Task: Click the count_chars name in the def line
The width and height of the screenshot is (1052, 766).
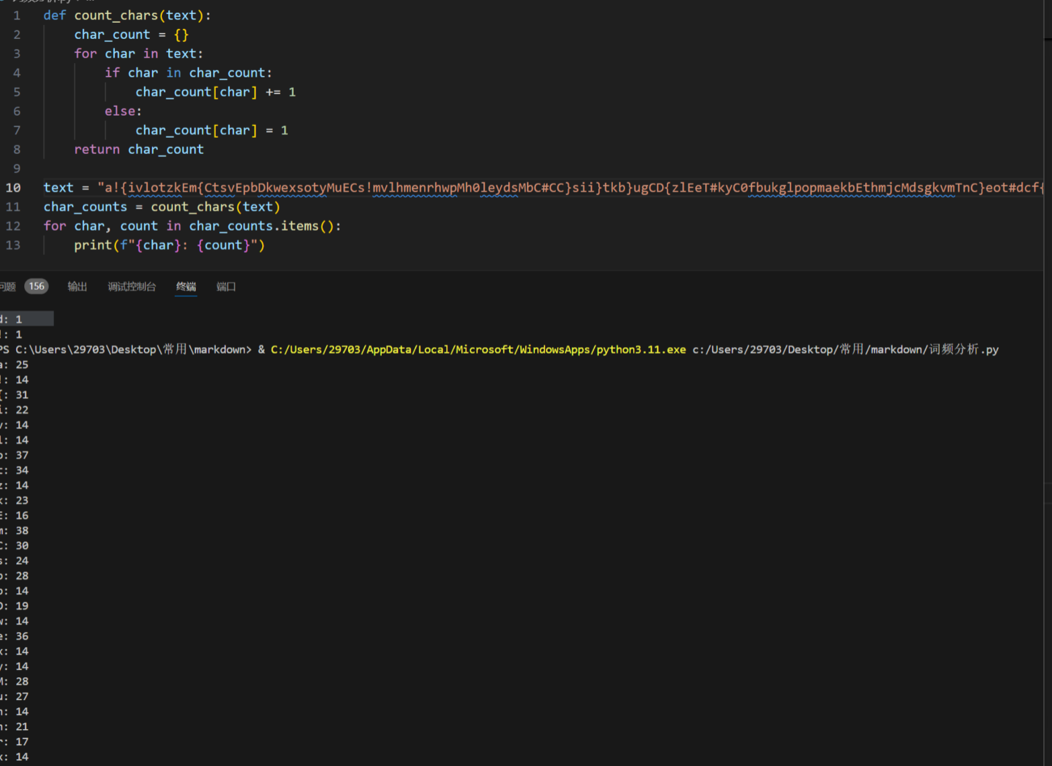Action: (116, 15)
